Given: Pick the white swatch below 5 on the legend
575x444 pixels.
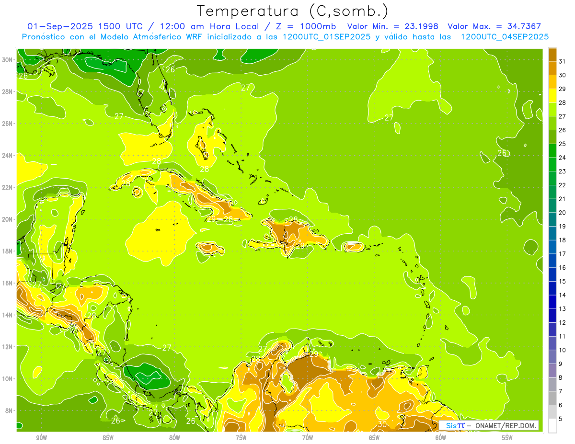Looking at the screenshot, I should point(552,425).
